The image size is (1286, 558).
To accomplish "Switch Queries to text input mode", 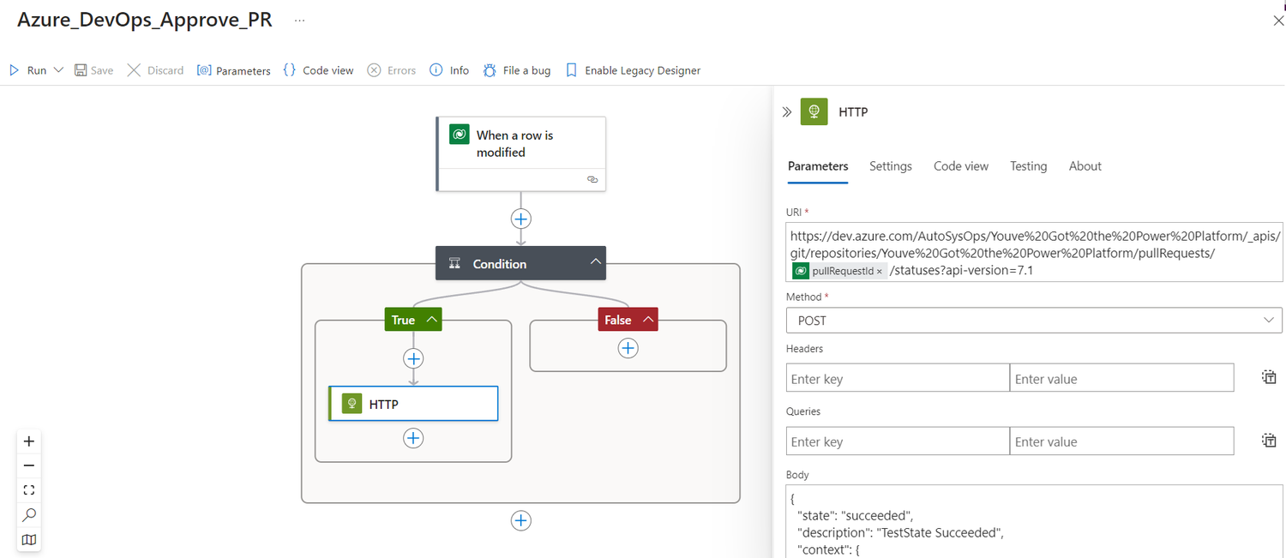I will (x=1269, y=440).
